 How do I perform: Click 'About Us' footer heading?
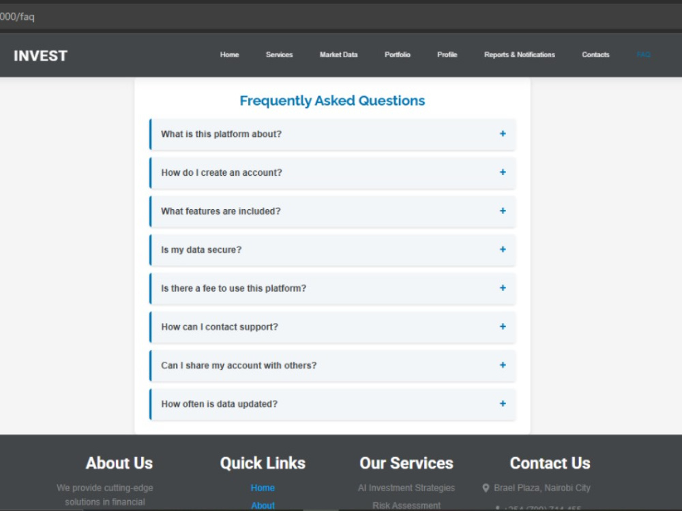pos(119,463)
